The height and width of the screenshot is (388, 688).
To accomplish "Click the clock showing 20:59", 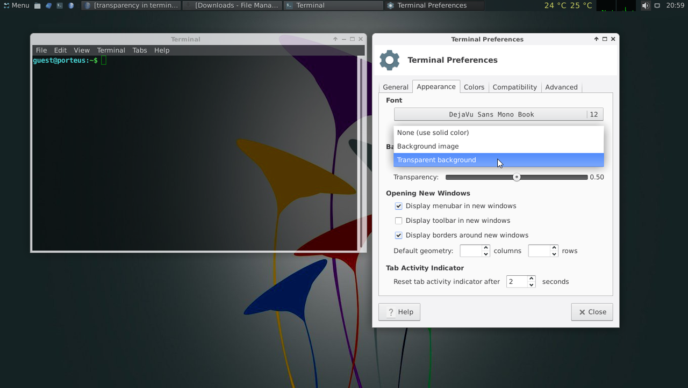I will coord(675,5).
